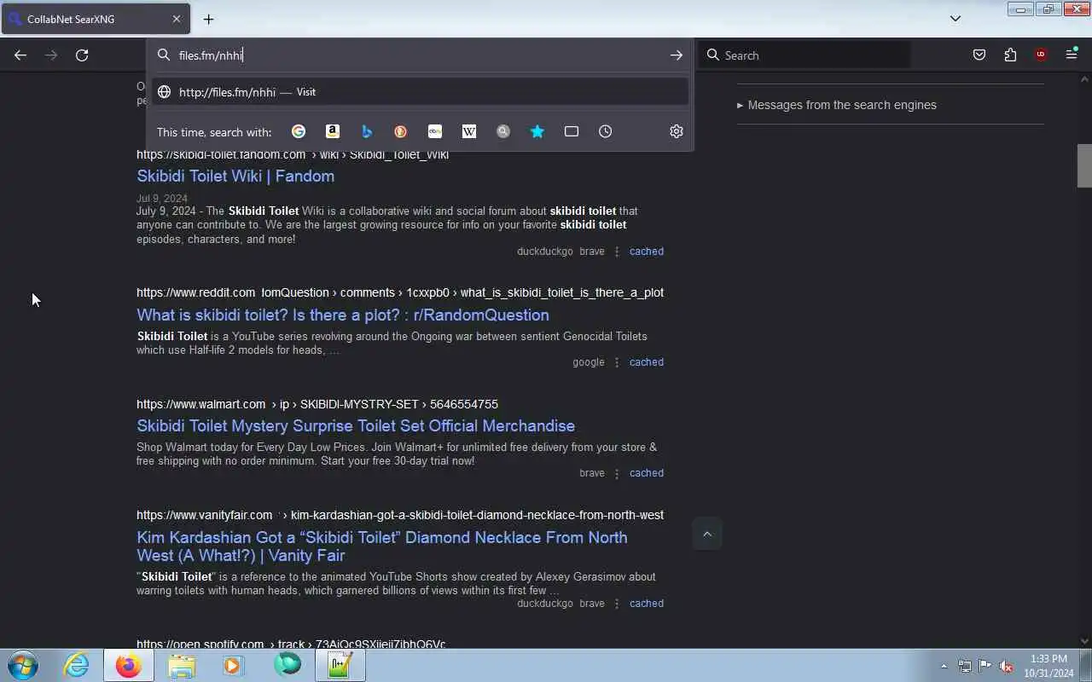1092x682 pixels.
Task: Click the page vertical scrollbar thumb
Action: 1084,165
